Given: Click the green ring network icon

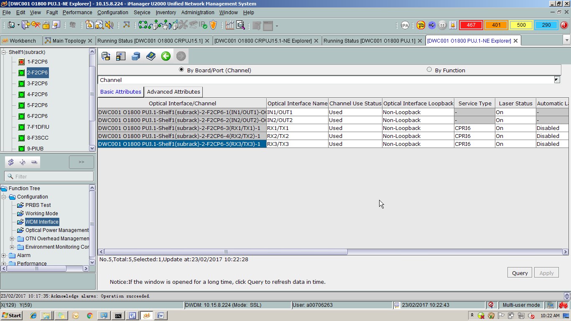Looking at the screenshot, I should coord(143,25).
